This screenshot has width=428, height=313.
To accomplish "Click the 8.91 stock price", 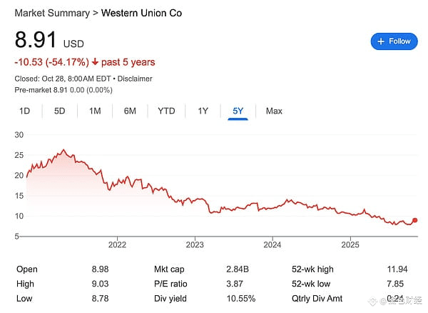I will (36, 39).
